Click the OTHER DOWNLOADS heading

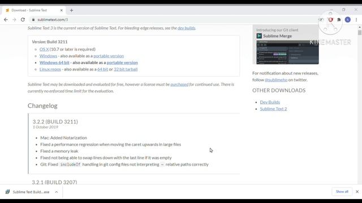(x=279, y=90)
